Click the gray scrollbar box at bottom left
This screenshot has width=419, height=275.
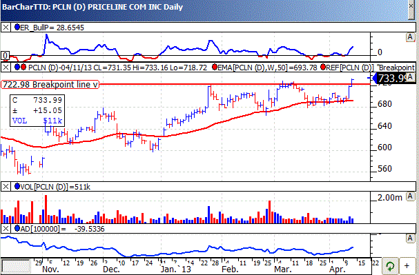(16, 266)
